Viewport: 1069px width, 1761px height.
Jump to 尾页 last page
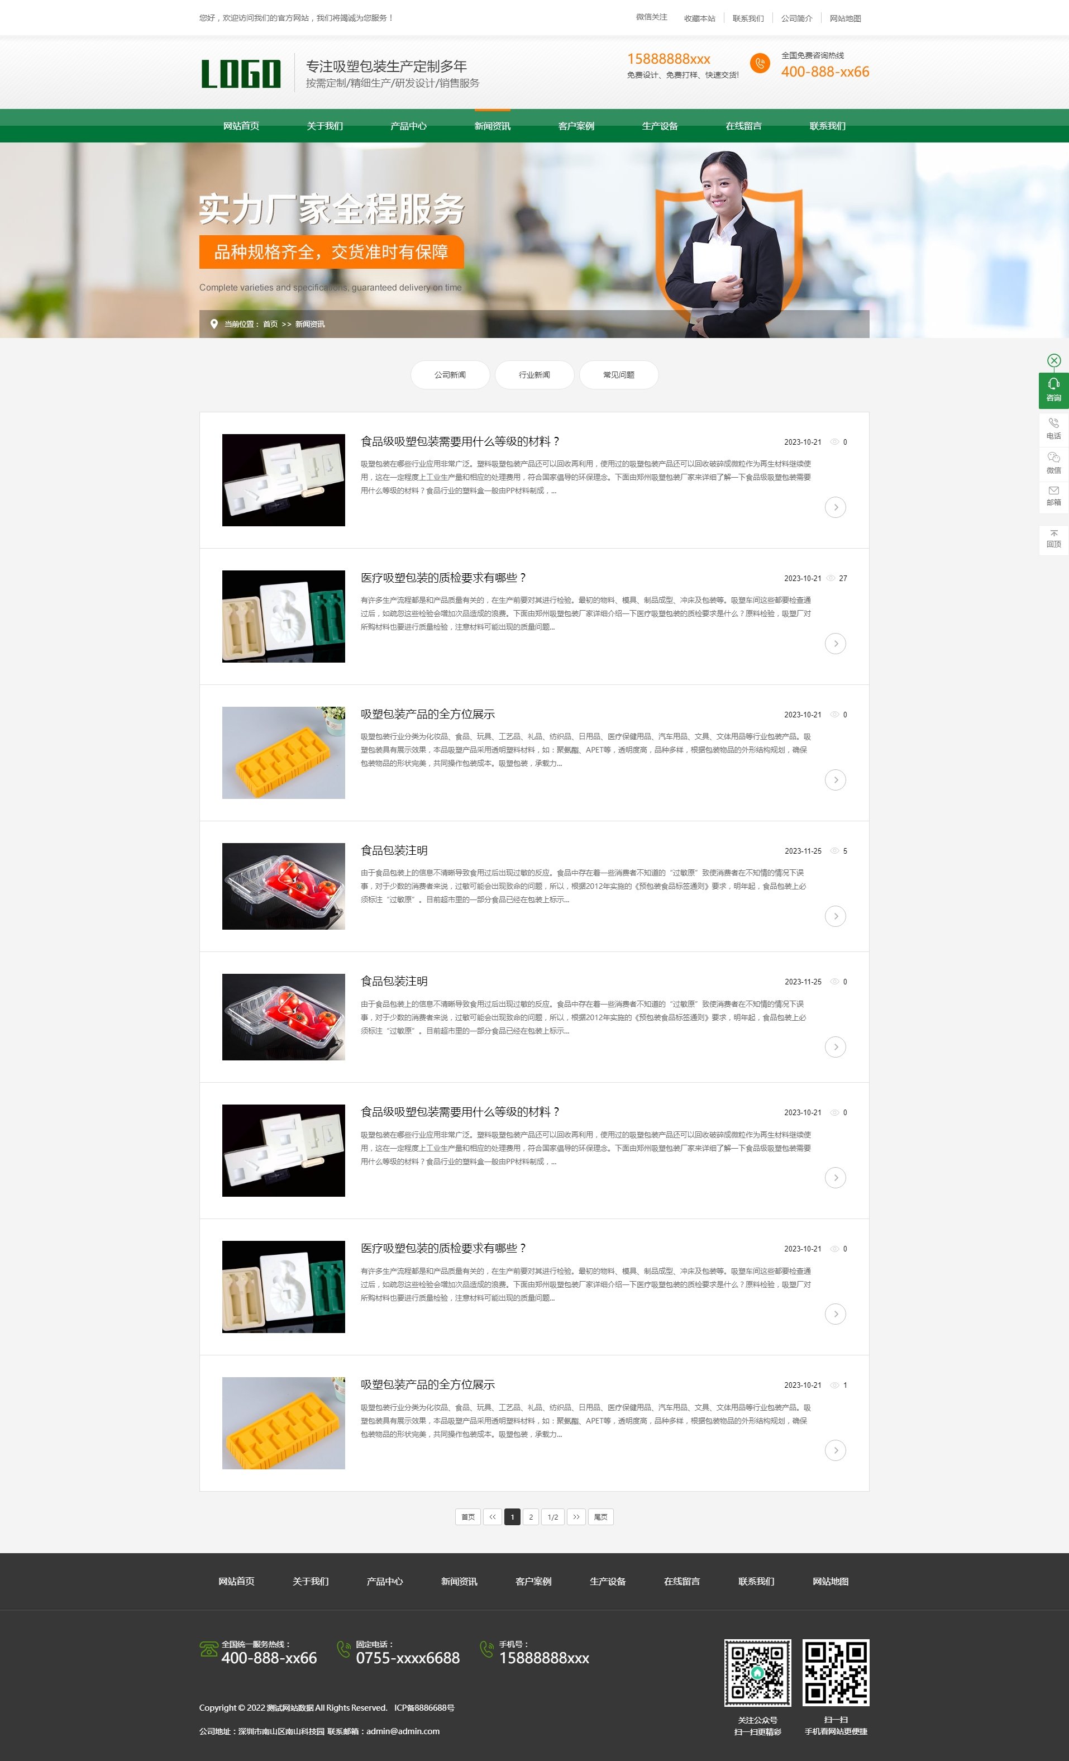(600, 1517)
